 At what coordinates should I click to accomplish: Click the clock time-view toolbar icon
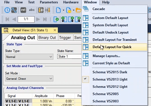pyautogui.click(x=7, y=10)
